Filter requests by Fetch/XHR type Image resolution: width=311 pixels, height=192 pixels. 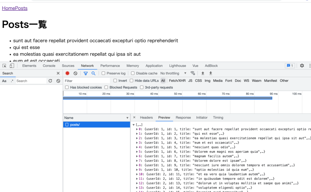coord(177,81)
